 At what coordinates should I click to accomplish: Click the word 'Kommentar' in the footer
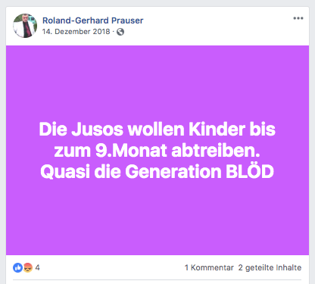pyautogui.click(x=212, y=267)
